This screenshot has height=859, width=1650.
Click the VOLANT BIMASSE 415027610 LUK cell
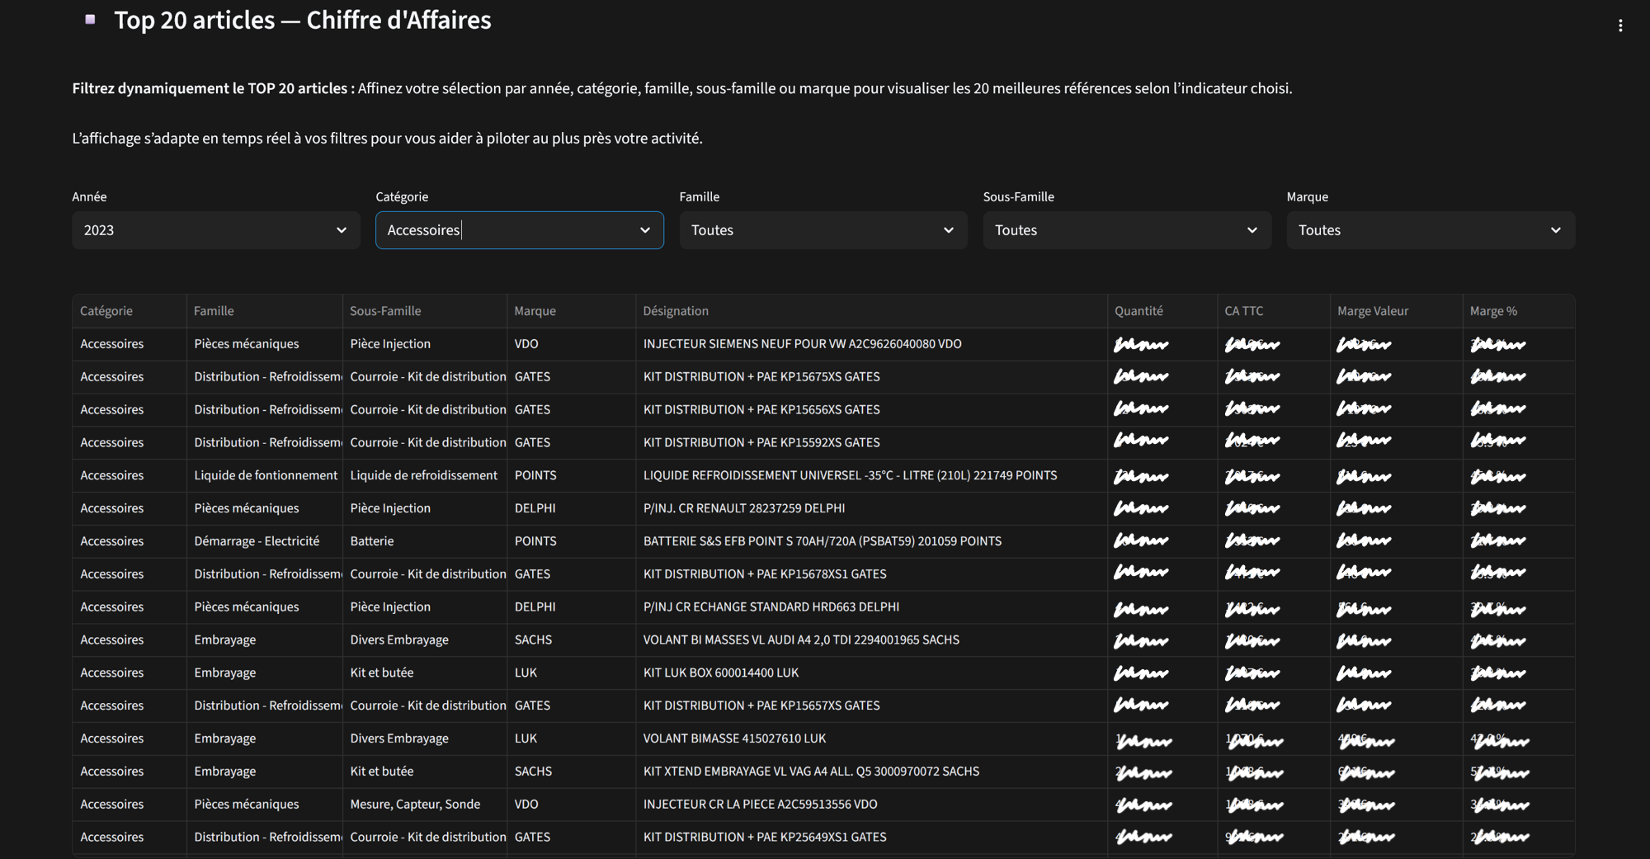point(734,739)
